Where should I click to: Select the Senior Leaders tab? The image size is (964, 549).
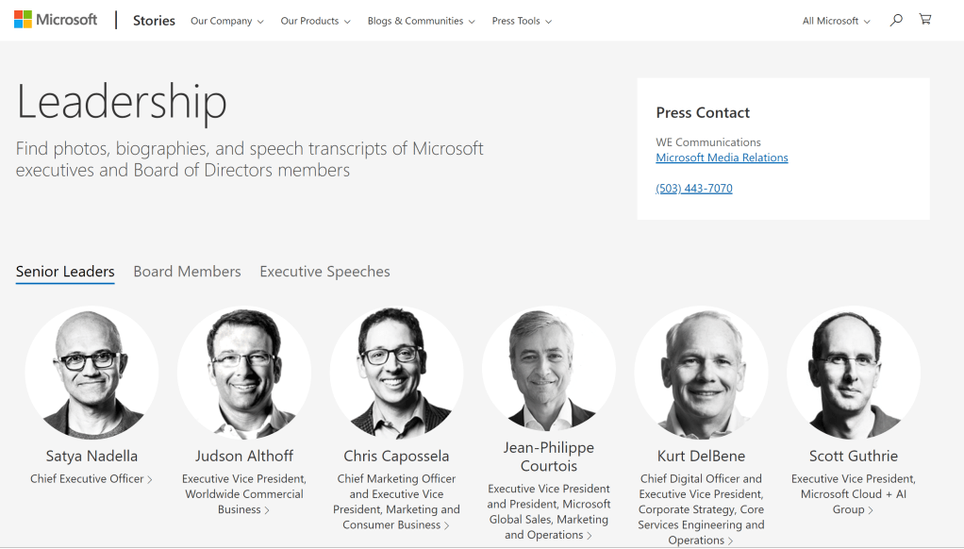65,272
